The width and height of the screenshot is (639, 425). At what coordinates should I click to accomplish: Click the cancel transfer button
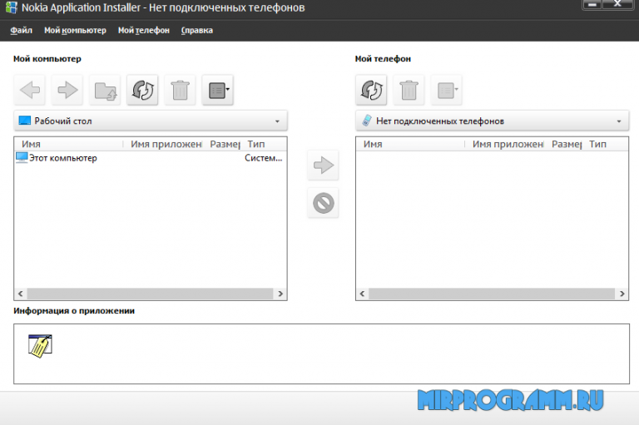tap(323, 202)
